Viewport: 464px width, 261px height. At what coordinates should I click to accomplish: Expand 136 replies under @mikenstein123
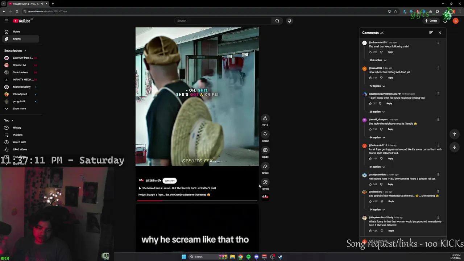pyautogui.click(x=378, y=60)
